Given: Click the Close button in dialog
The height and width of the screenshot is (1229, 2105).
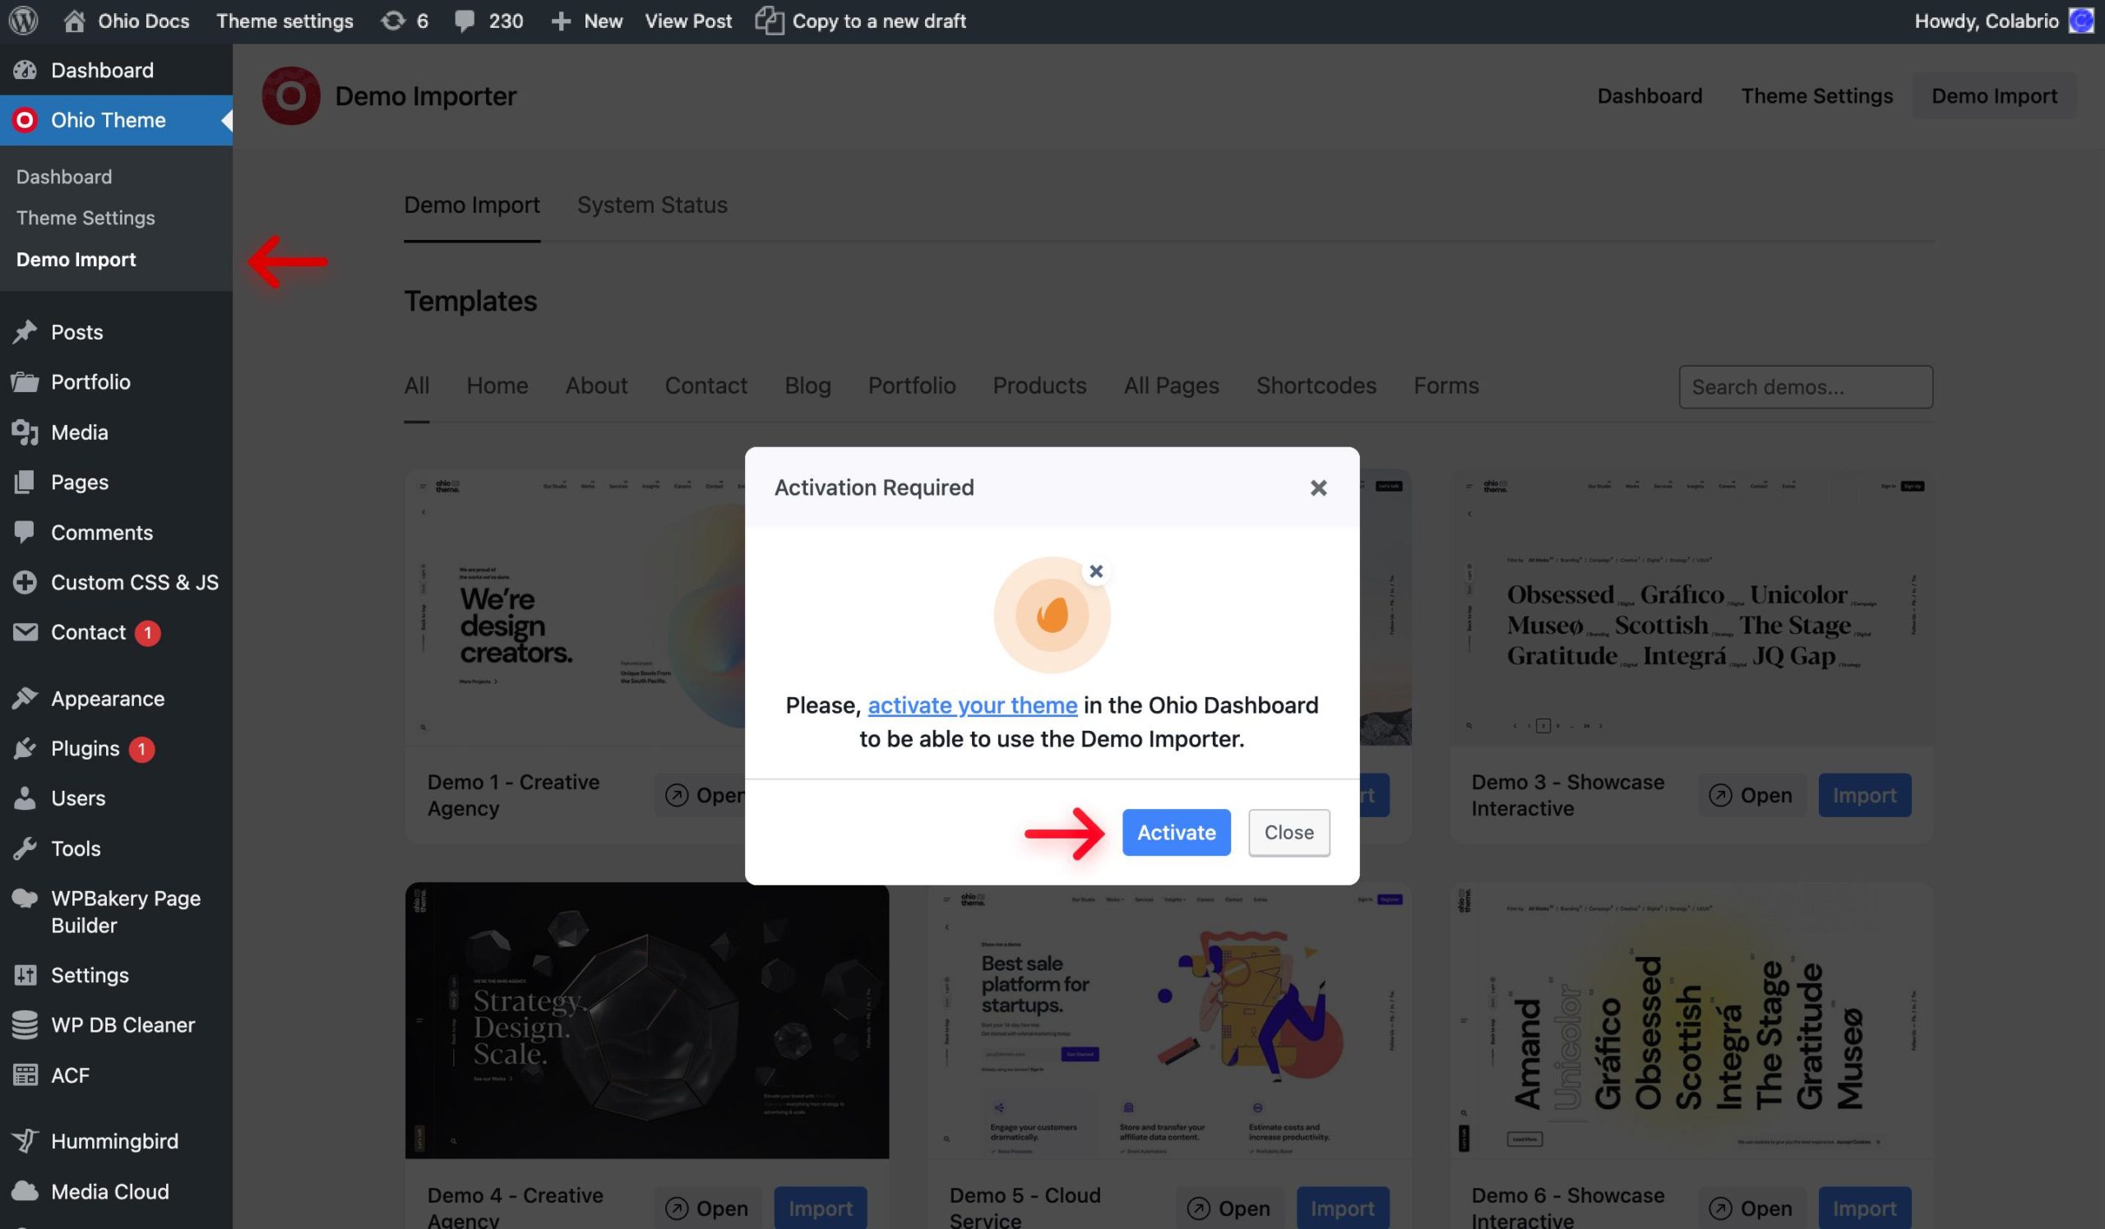Looking at the screenshot, I should (1288, 833).
